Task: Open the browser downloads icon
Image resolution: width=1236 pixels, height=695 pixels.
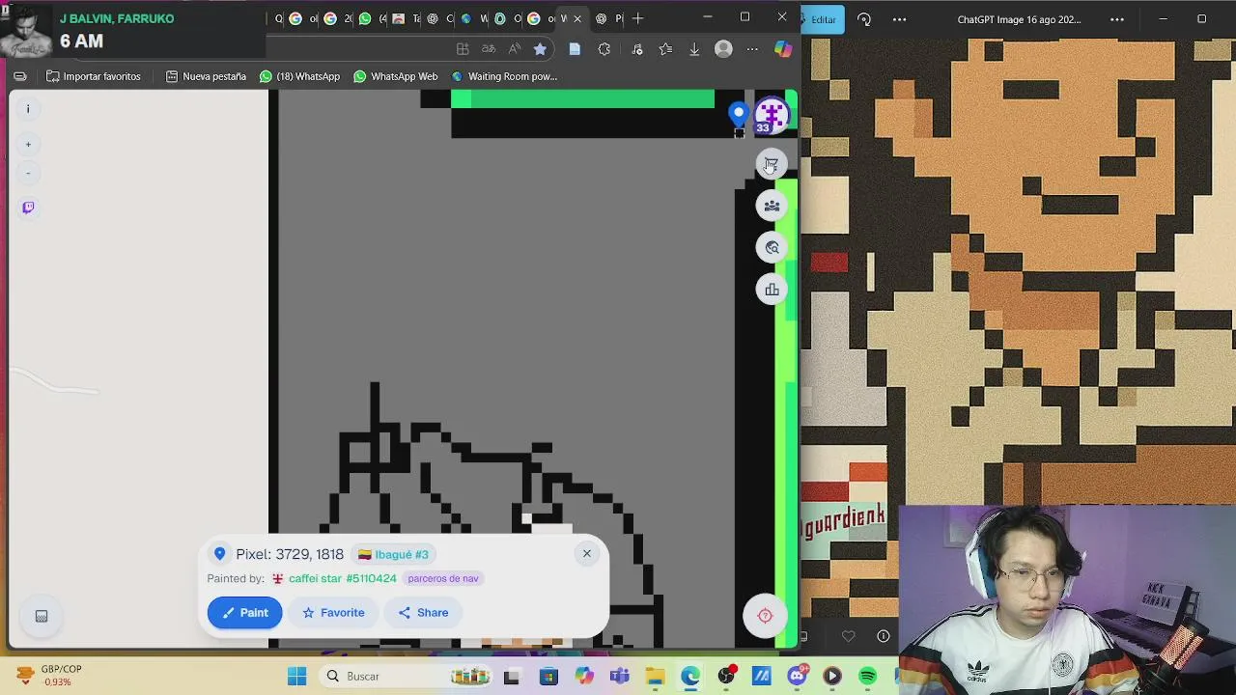Action: [x=693, y=49]
